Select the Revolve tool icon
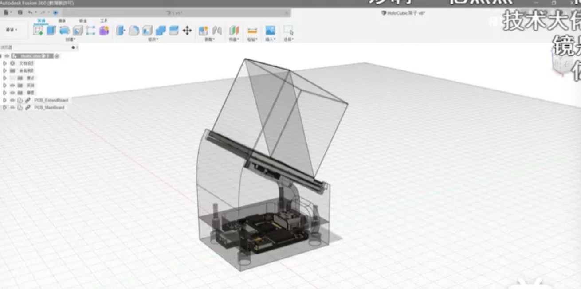 coord(65,30)
